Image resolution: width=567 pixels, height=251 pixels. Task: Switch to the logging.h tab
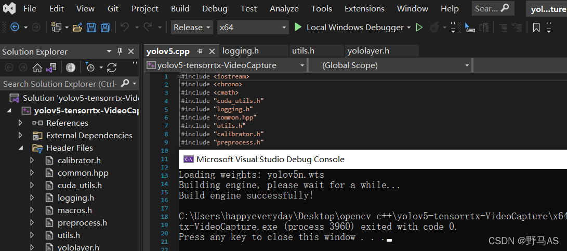click(x=241, y=51)
